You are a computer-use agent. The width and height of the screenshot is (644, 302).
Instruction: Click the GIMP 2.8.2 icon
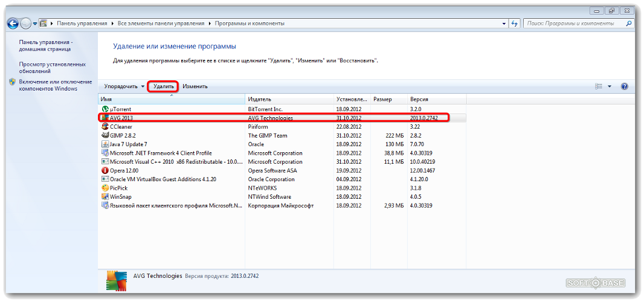click(x=105, y=136)
